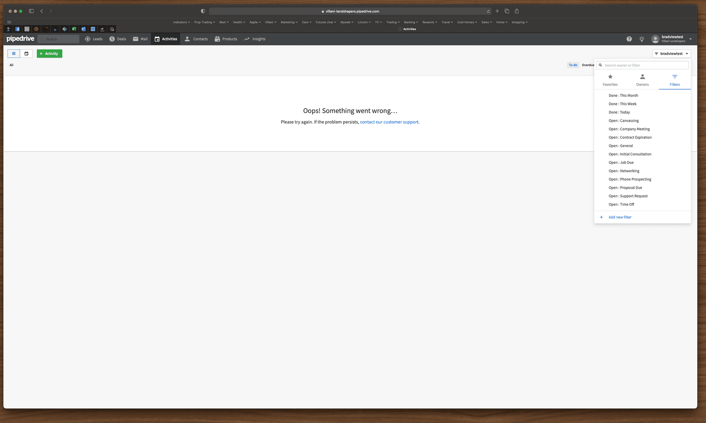Expand the Futures chat bookmarks folder
This screenshot has width=706, height=423.
[x=326, y=22]
